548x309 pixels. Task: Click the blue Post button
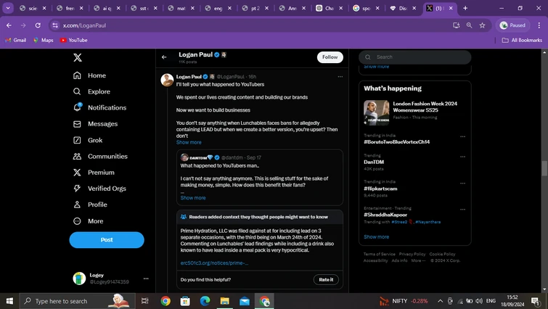(x=107, y=240)
